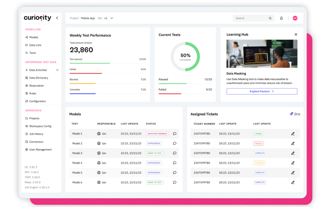The image size is (331, 207).
Task: Click the Explore Feature button
Action: coord(262,91)
